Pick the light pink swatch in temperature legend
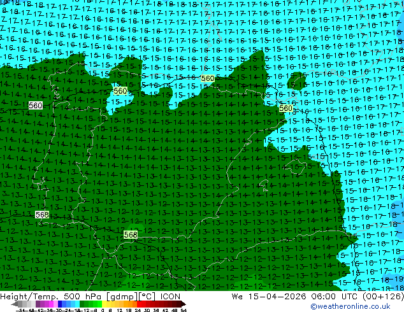Screen dimensions: 404x312 pyautogui.click(x=55, y=304)
